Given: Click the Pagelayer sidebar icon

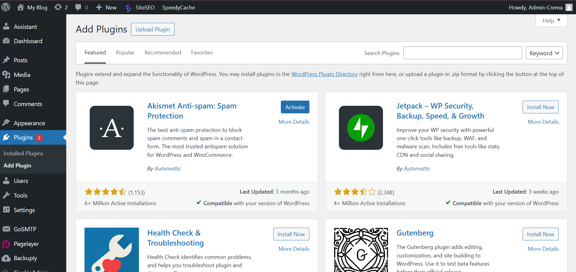Looking at the screenshot, I should 6,244.
